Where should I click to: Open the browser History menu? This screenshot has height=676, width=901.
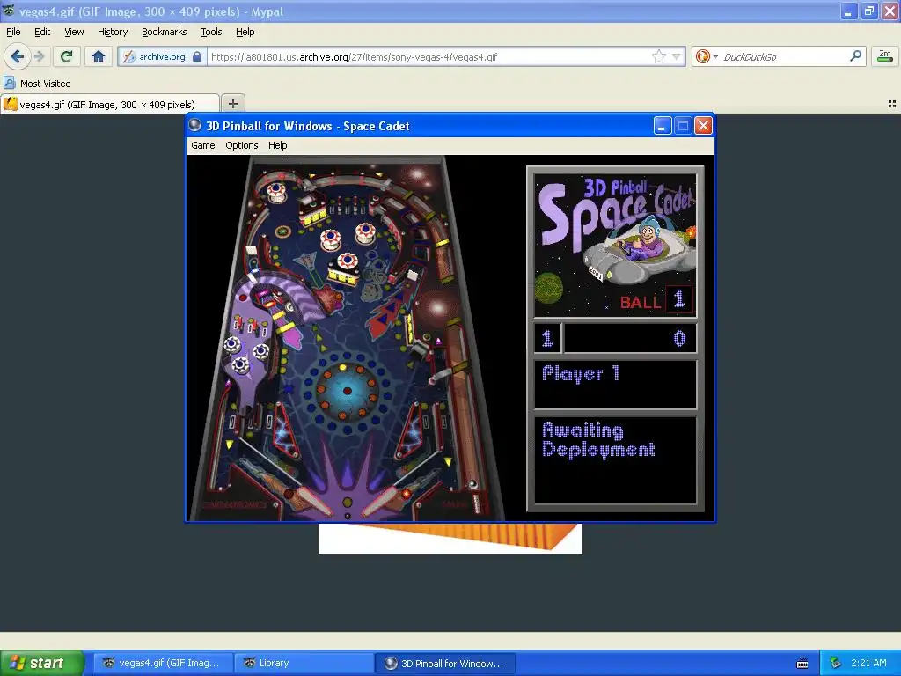112,32
